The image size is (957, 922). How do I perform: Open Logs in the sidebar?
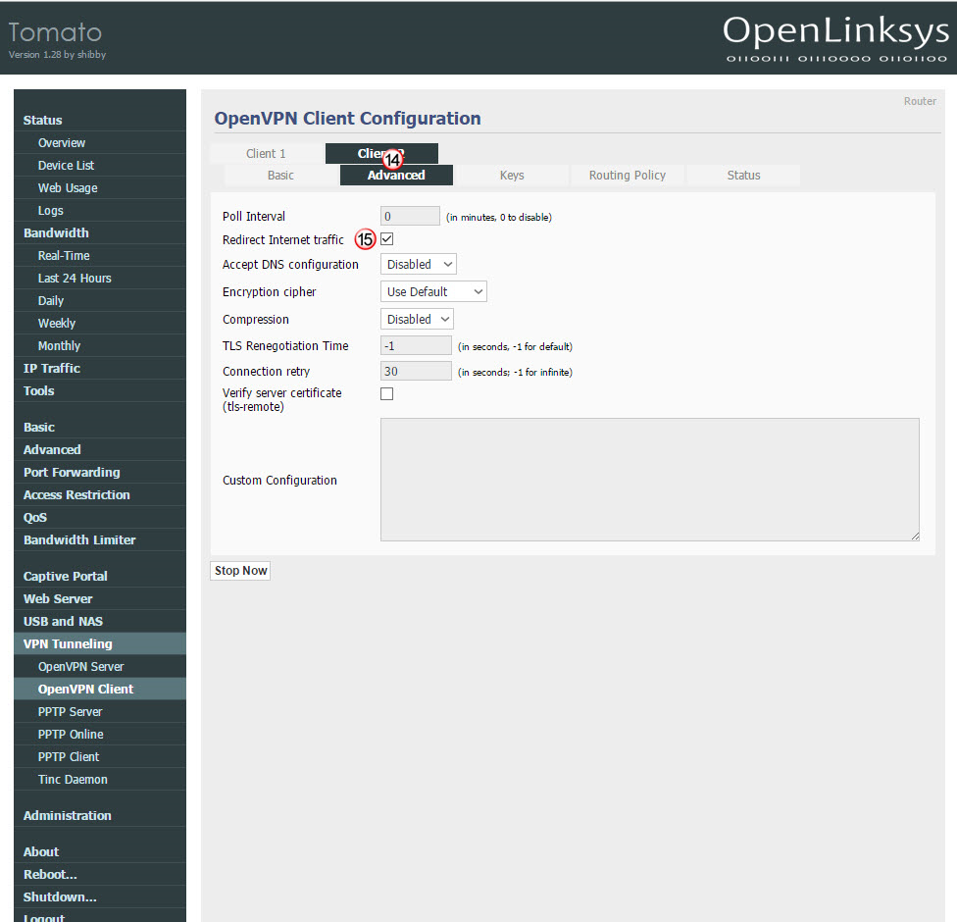coord(100,210)
